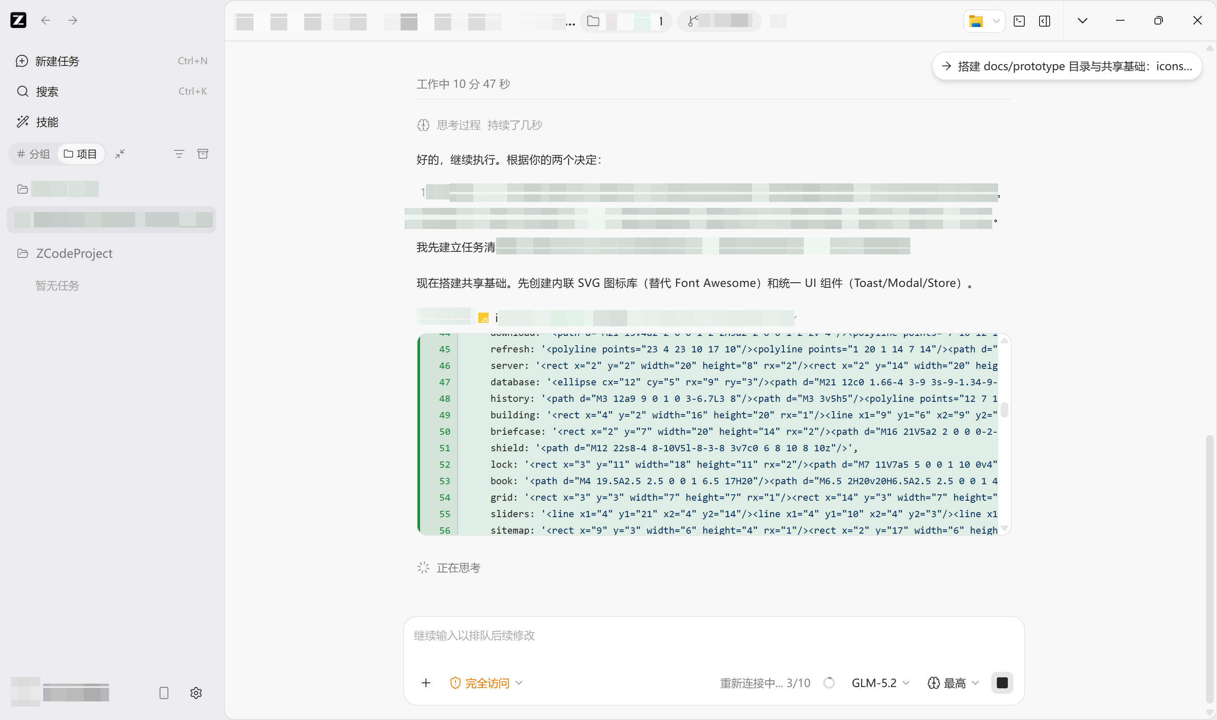Open archive box icon
The height and width of the screenshot is (720, 1217).
pos(203,154)
